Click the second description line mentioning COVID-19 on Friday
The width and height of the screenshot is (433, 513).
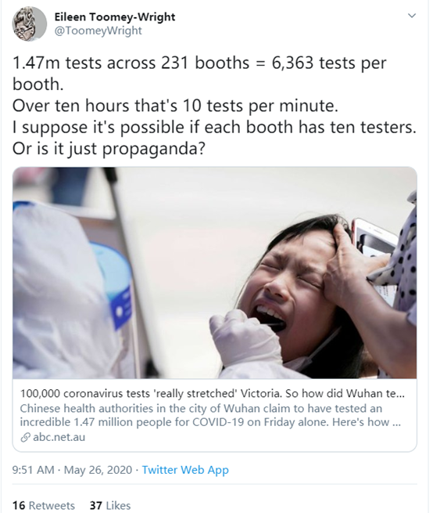(x=210, y=422)
